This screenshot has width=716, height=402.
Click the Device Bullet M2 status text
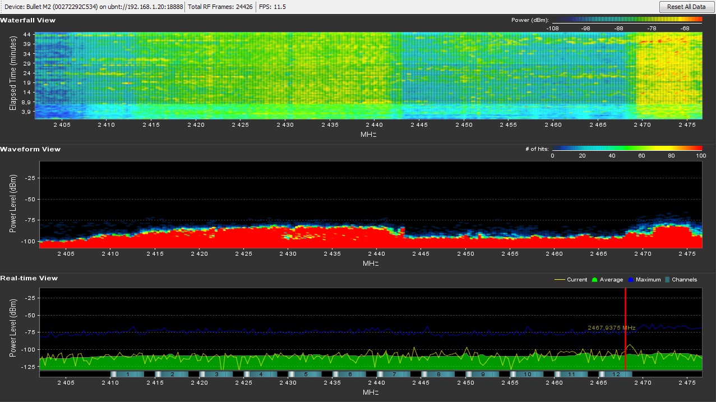tap(94, 7)
